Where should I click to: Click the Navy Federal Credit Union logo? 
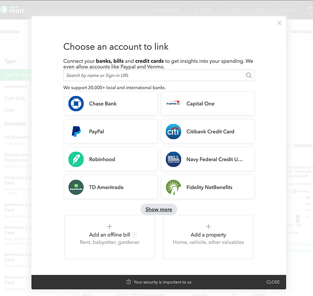point(173,159)
